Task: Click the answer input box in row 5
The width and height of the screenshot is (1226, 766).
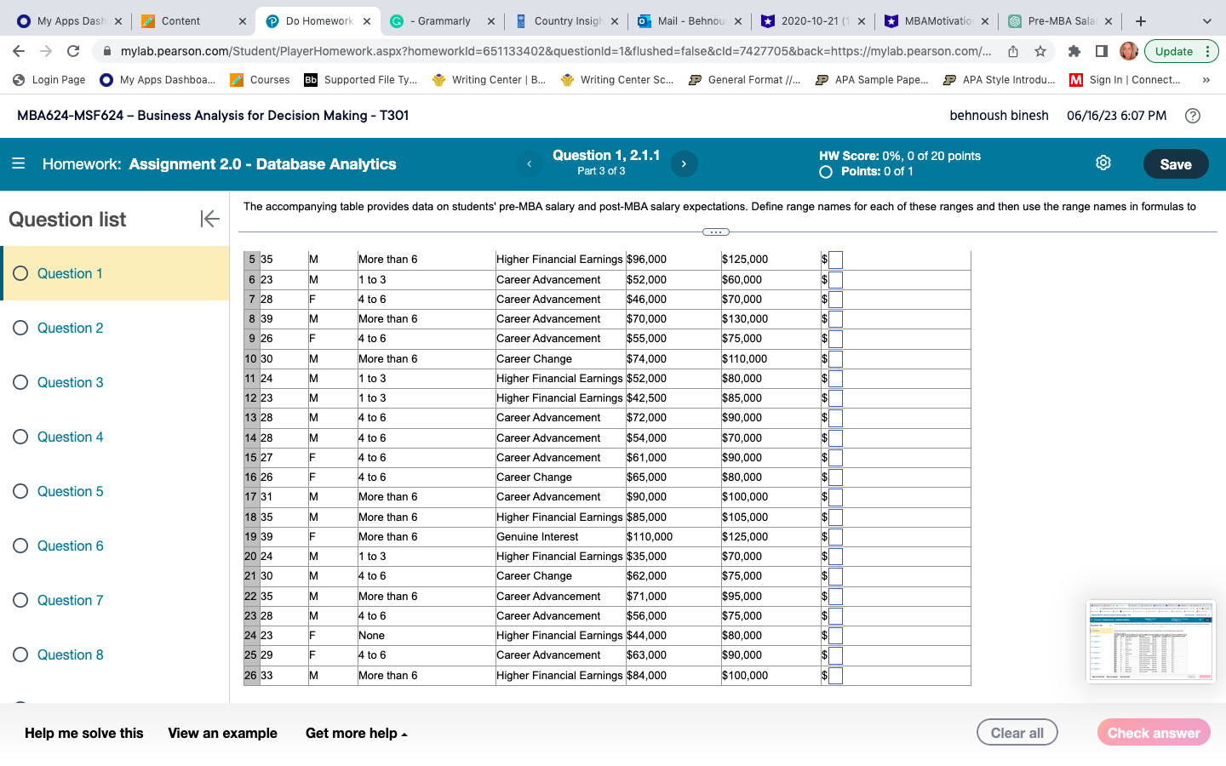Action: tap(835, 260)
